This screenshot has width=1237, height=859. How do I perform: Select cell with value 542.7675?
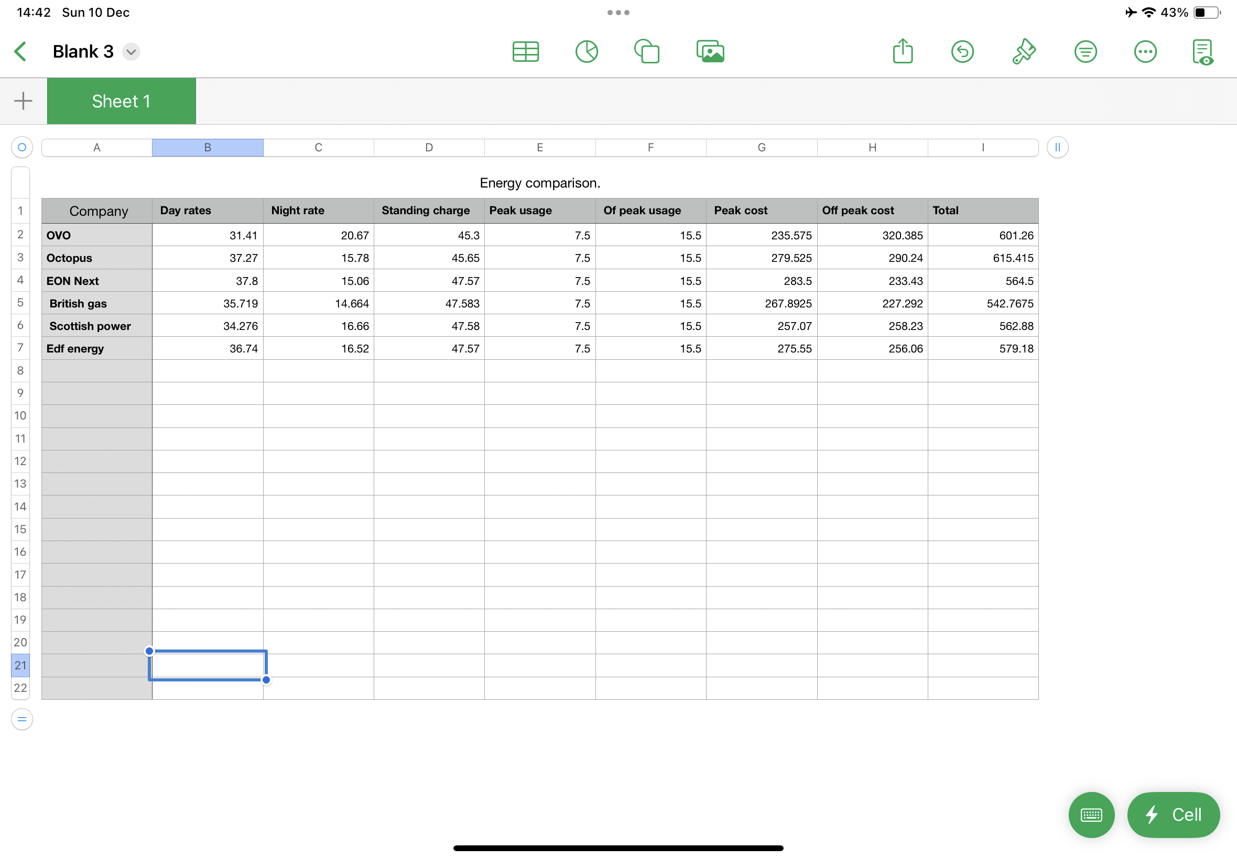(x=983, y=303)
